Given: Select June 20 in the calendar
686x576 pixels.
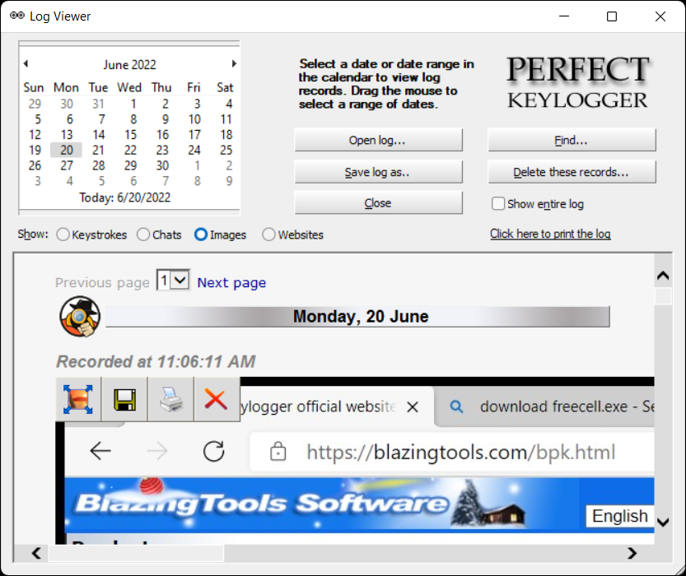Looking at the screenshot, I should click(x=67, y=150).
